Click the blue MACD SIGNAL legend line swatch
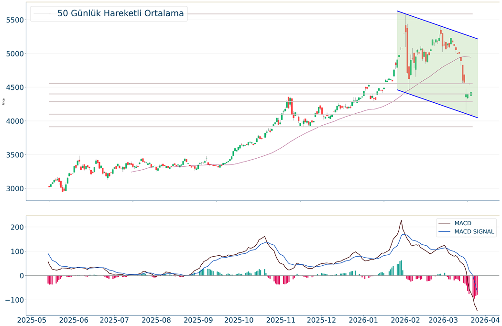 tap(445, 232)
